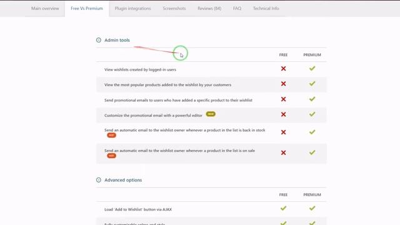
Task: Click red cross for Send promotional emails row
Action: pos(283,99)
